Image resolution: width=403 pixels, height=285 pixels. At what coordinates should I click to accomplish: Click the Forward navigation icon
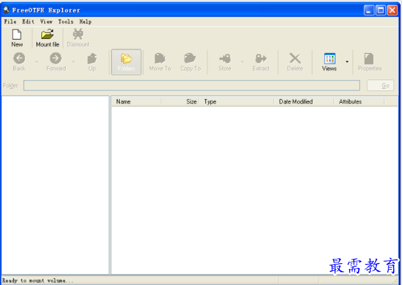tap(55, 58)
